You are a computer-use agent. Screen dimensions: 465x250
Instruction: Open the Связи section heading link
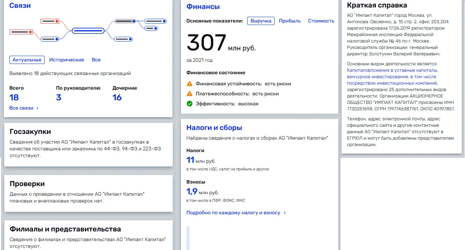point(20,6)
